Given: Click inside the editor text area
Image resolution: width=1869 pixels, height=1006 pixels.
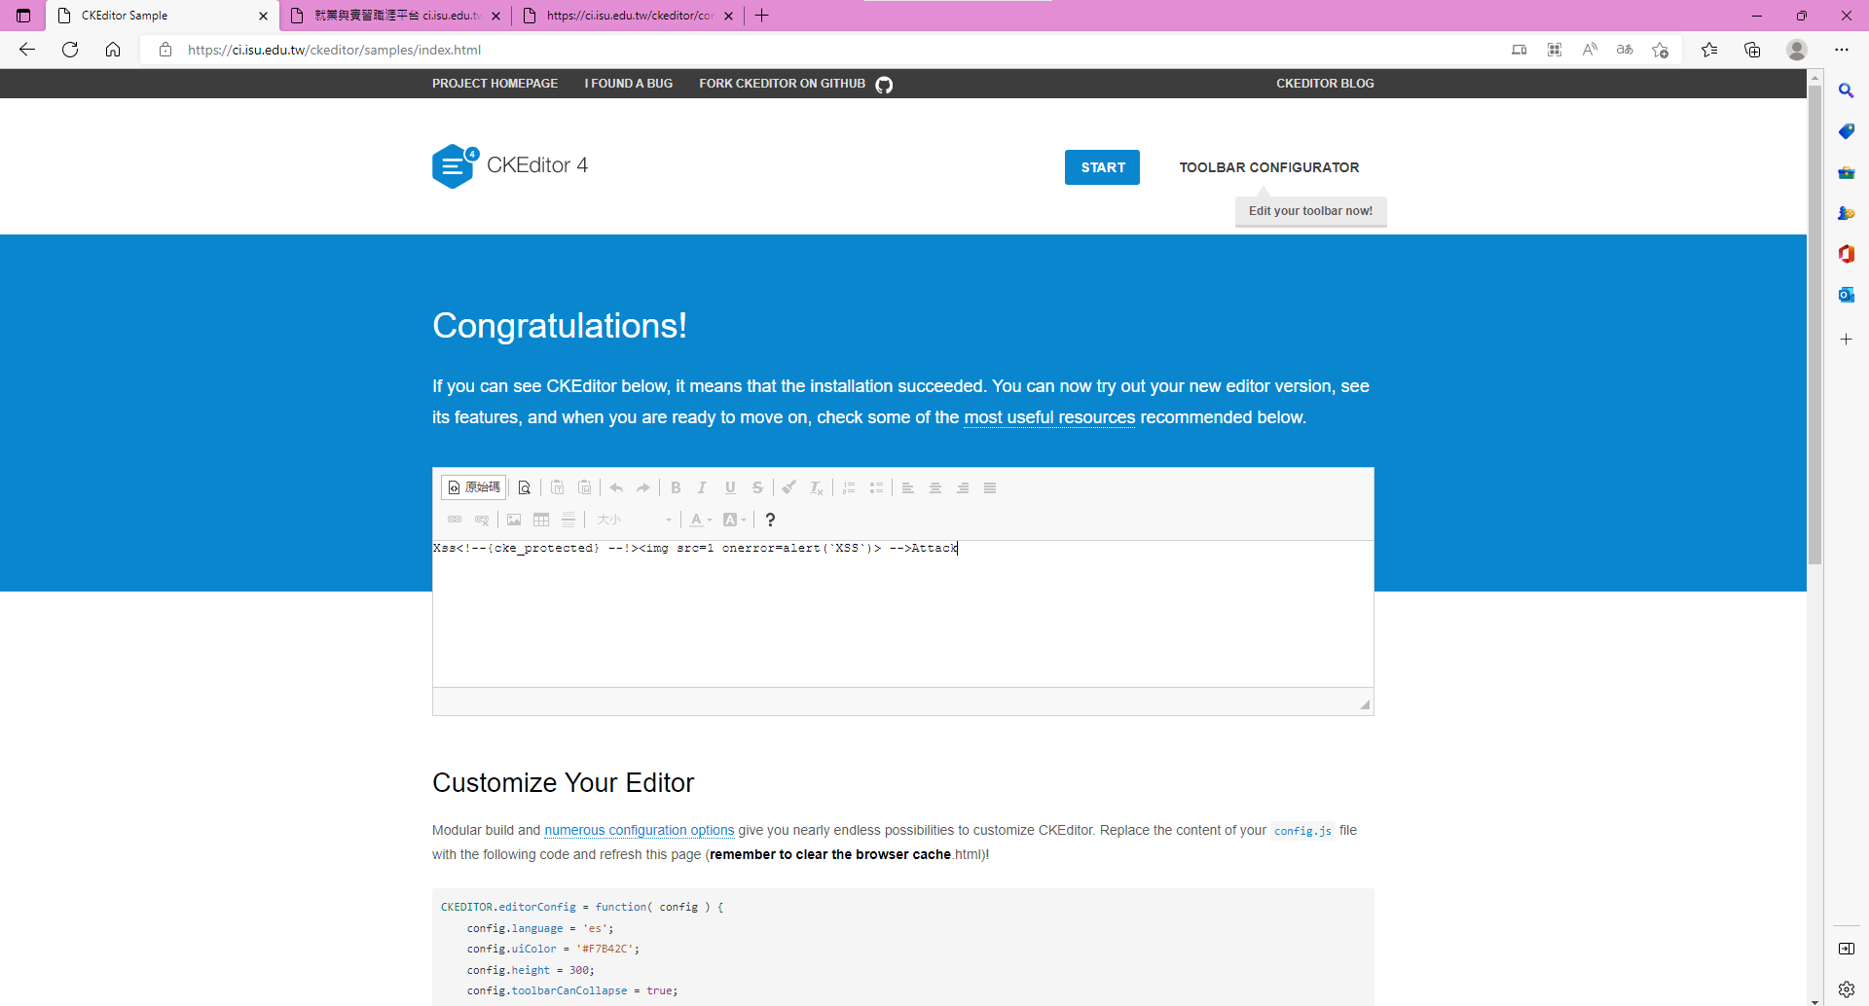Looking at the screenshot, I should [902, 614].
